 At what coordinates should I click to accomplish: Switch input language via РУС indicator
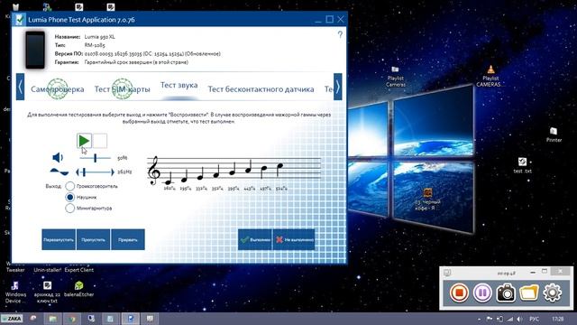pyautogui.click(x=535, y=319)
